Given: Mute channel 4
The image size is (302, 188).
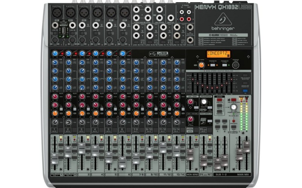Looking at the screenshot, I should point(95,130).
